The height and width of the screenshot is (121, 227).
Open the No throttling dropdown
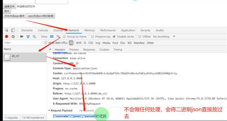(164, 36)
